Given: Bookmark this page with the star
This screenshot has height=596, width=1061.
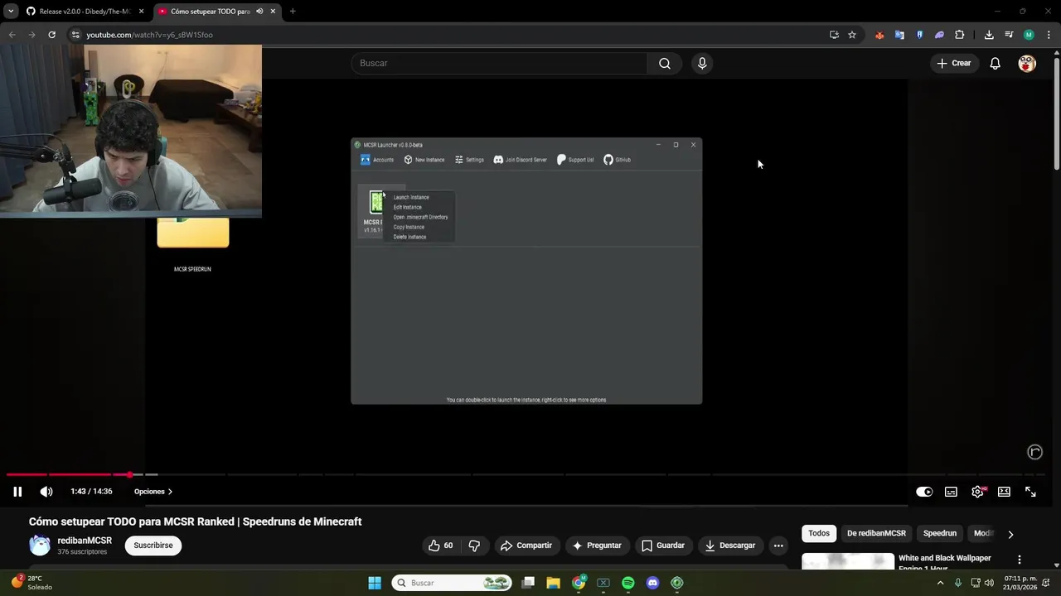Looking at the screenshot, I should [x=852, y=35].
